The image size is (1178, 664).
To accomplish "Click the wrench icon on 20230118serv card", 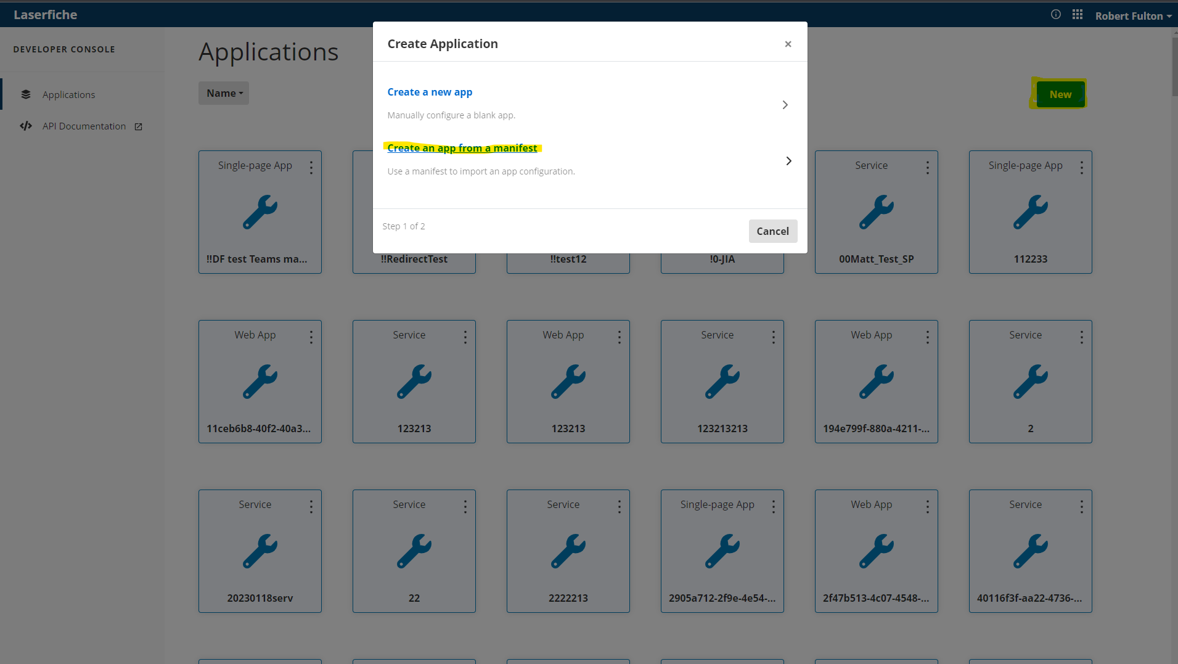I will [260, 551].
